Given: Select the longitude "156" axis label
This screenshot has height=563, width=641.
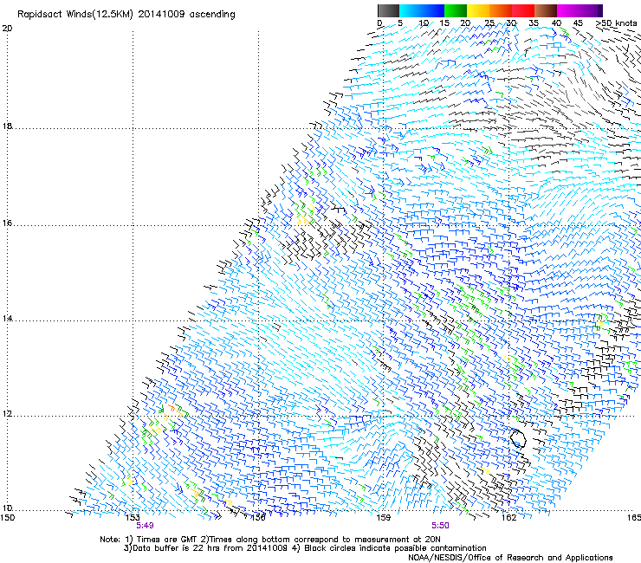Looking at the screenshot, I should click(x=258, y=518).
